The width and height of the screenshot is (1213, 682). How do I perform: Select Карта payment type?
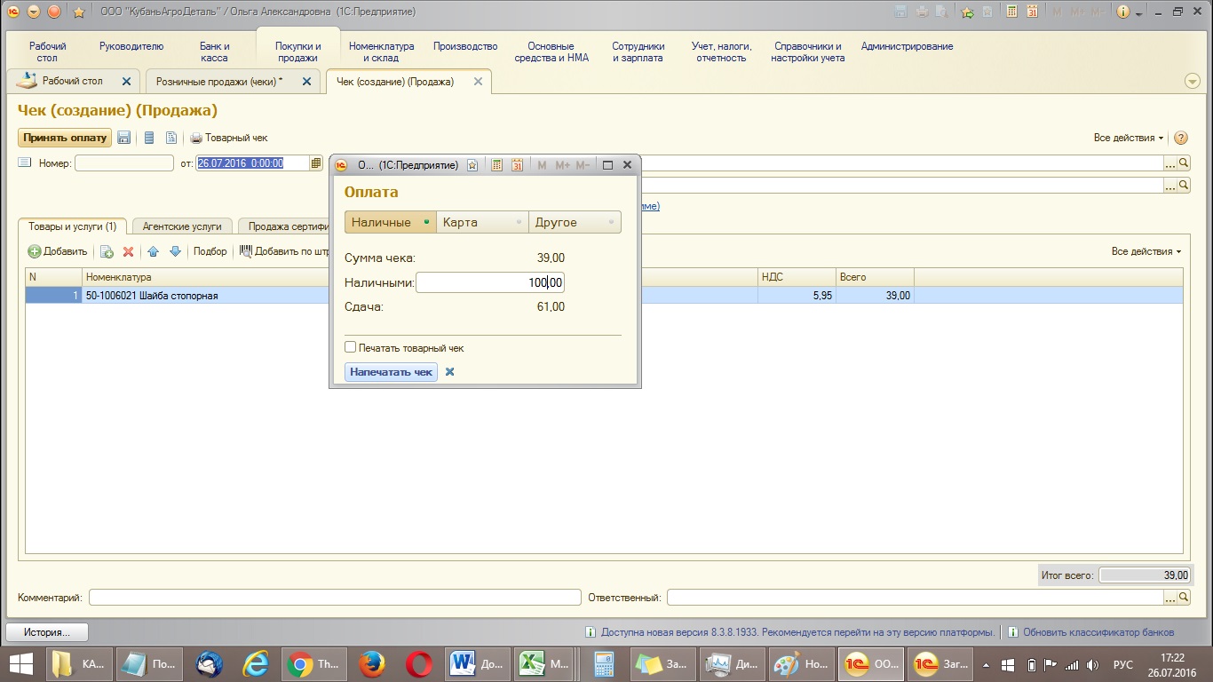[482, 222]
